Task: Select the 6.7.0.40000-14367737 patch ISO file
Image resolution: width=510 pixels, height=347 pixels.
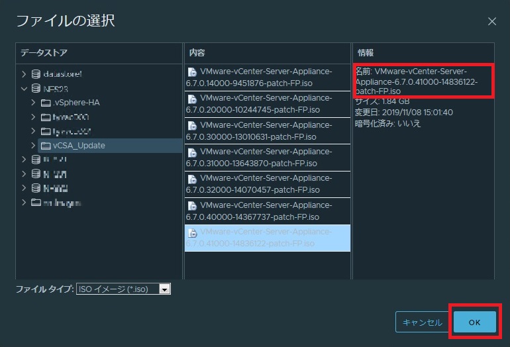Action: click(x=268, y=211)
